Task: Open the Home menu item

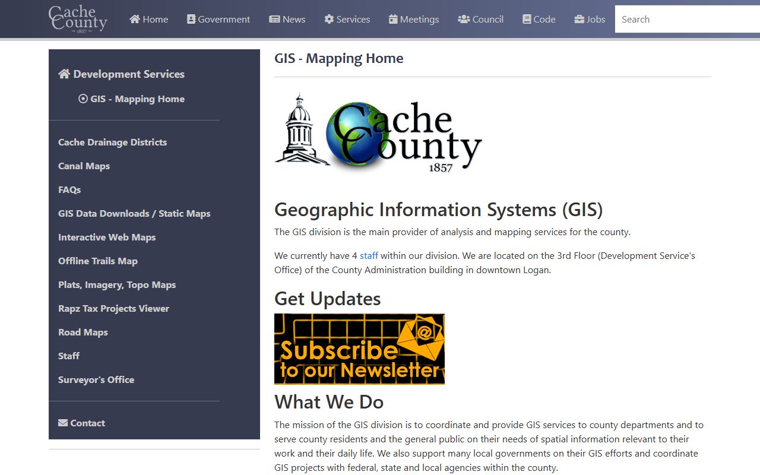Action: tap(149, 19)
